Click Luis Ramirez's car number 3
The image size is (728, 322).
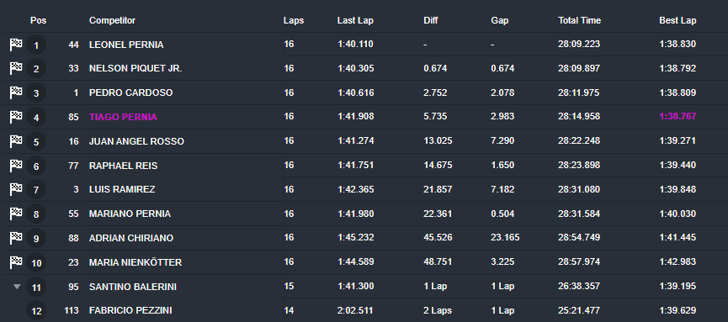pos(75,189)
